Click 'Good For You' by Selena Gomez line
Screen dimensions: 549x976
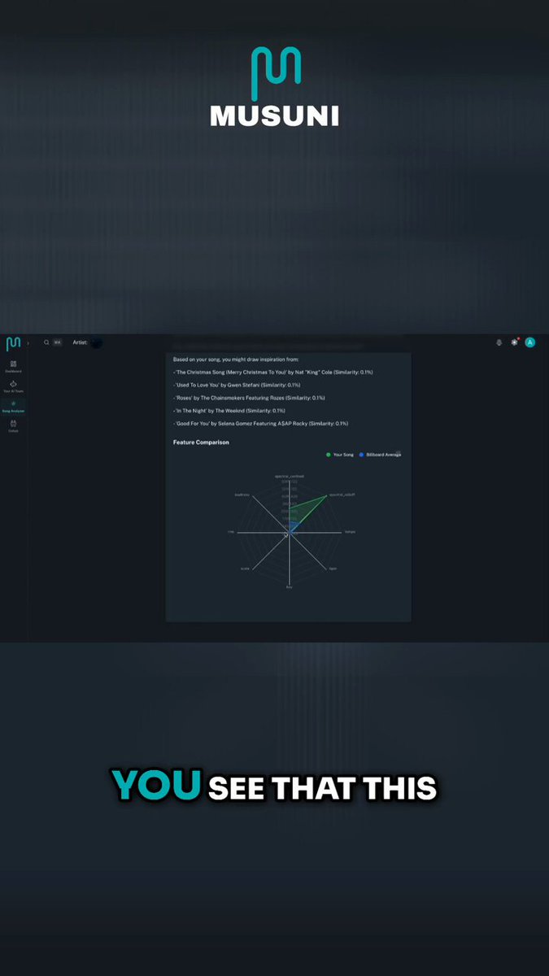260,424
